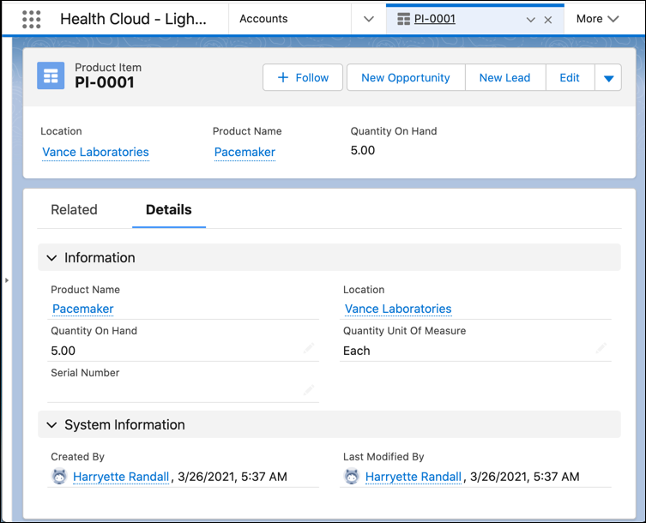
Task: Open Harryette Randall link under Created By
Action: [x=121, y=477]
